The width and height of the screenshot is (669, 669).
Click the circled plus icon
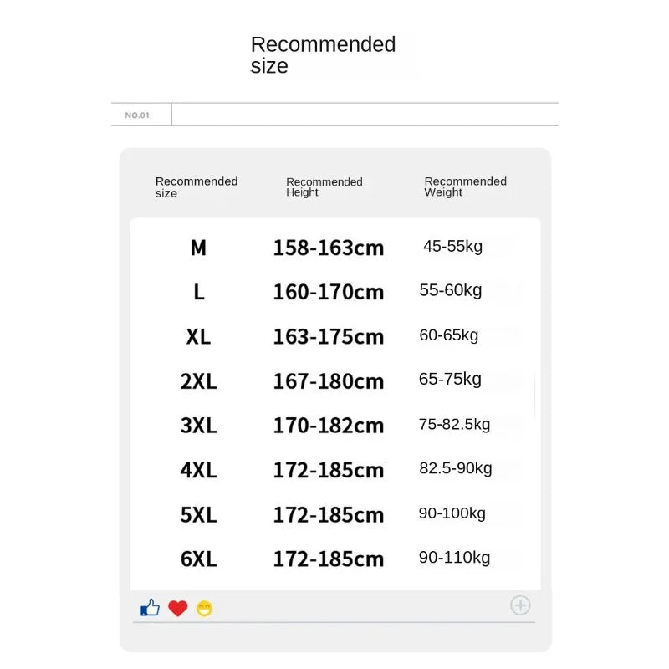520,605
